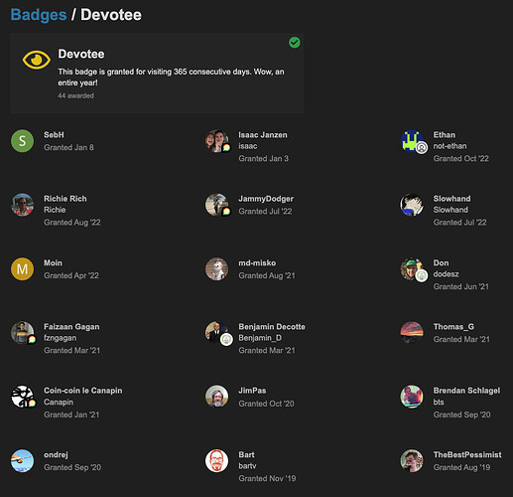Click the ondrej username link

pyautogui.click(x=56, y=455)
